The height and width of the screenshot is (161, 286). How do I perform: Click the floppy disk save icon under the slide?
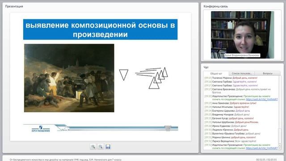[x=108, y=147]
